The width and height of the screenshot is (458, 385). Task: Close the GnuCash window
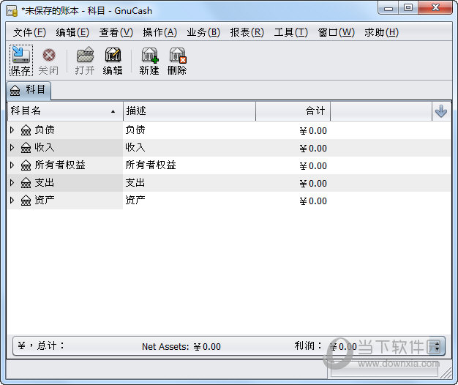435,8
